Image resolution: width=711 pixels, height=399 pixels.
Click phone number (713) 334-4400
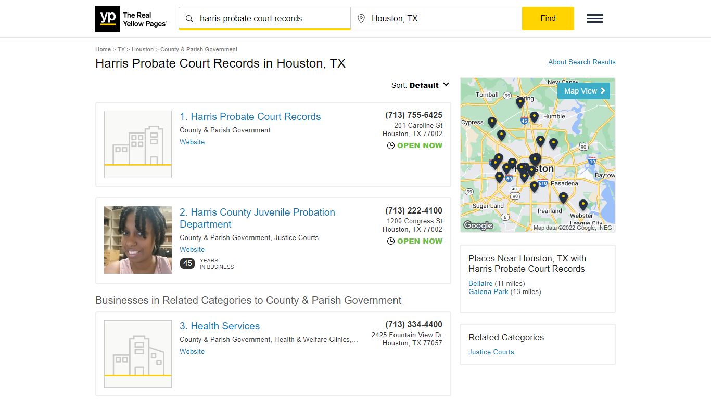tap(414, 324)
